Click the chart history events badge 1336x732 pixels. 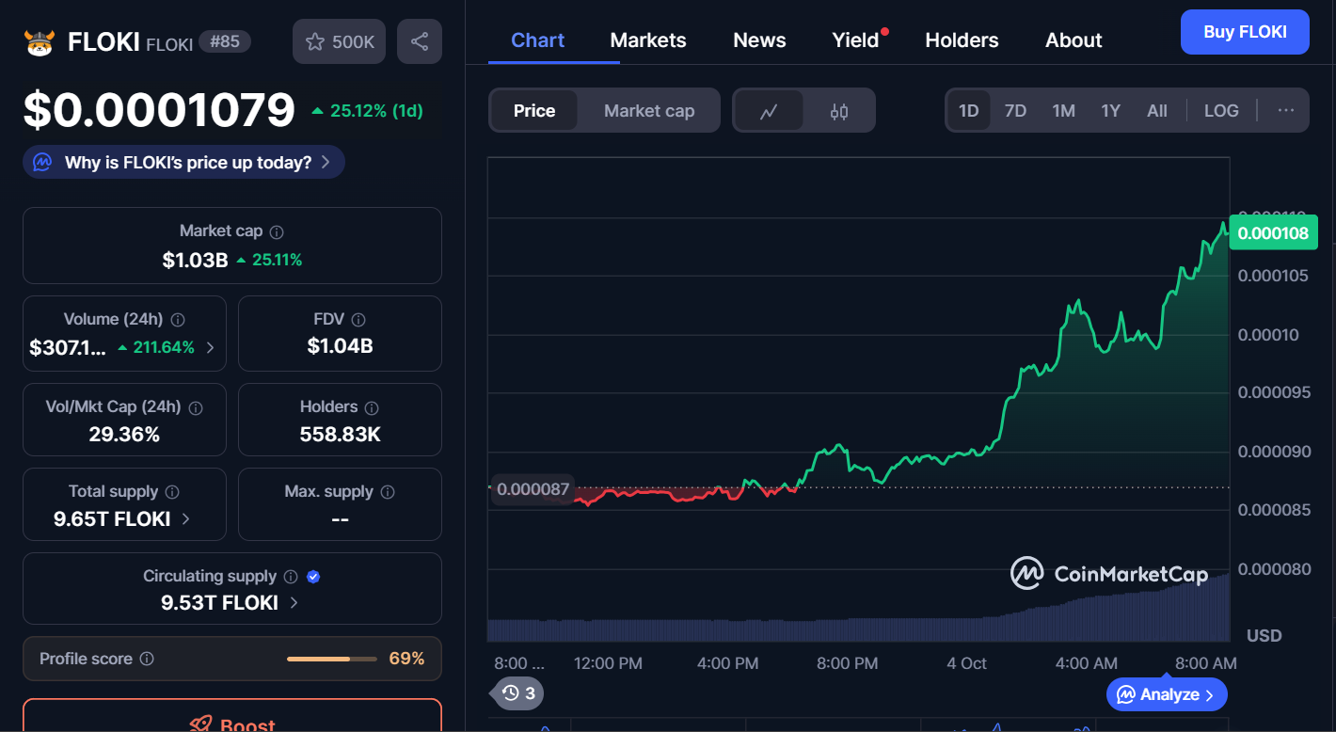pos(518,693)
